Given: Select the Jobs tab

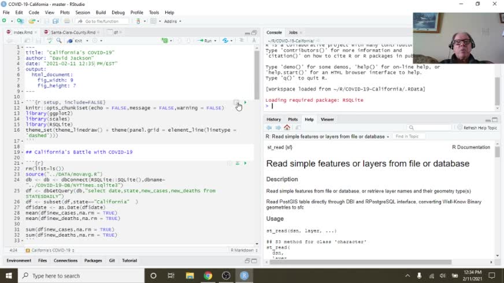Looking at the screenshot, I should pyautogui.click(x=293, y=32).
